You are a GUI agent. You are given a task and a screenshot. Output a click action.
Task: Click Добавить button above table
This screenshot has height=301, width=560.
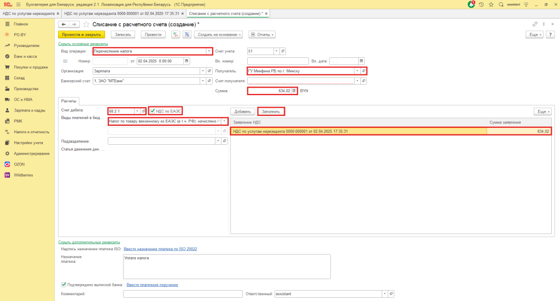coord(243,111)
